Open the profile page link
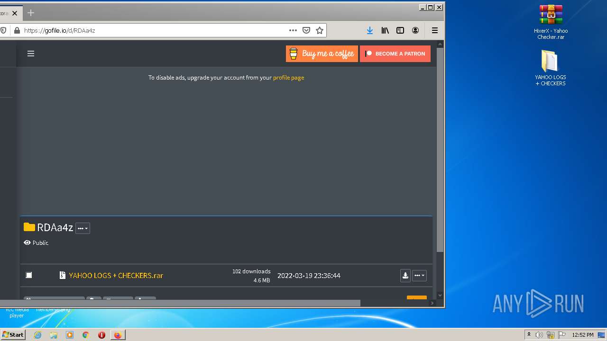607x341 pixels. pyautogui.click(x=288, y=78)
